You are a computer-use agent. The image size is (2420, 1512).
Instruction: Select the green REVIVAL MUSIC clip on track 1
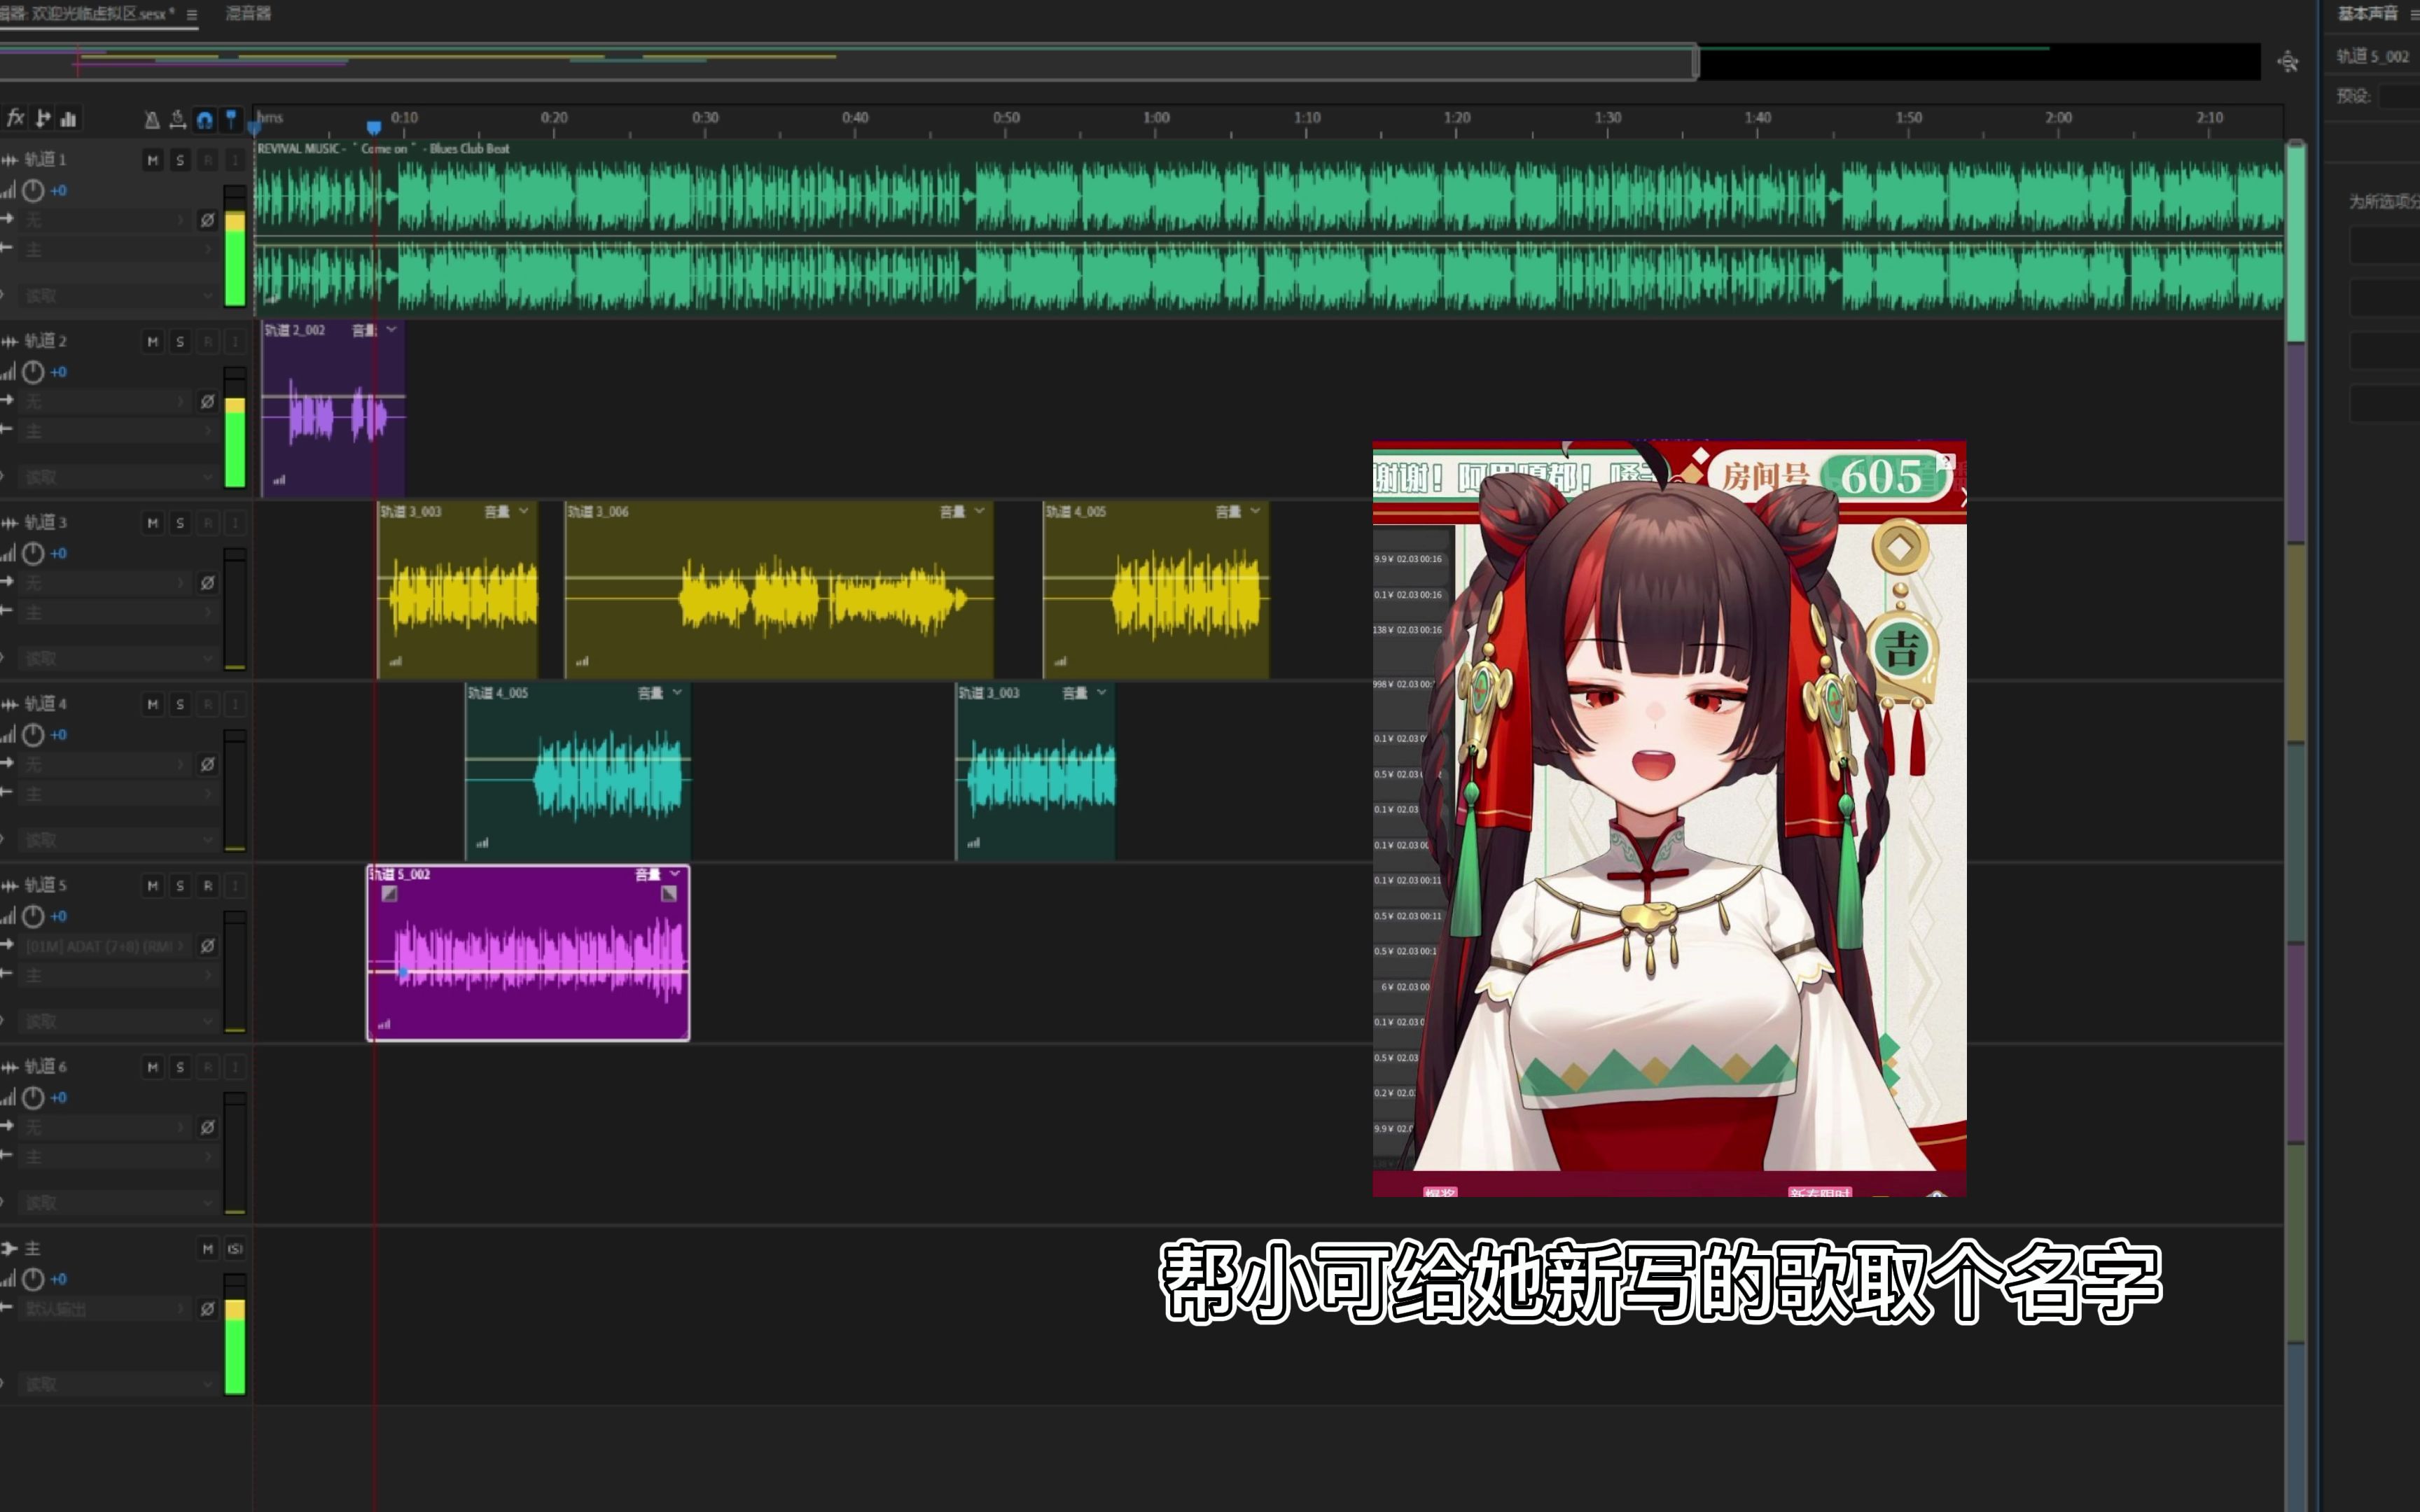tap(1268, 230)
